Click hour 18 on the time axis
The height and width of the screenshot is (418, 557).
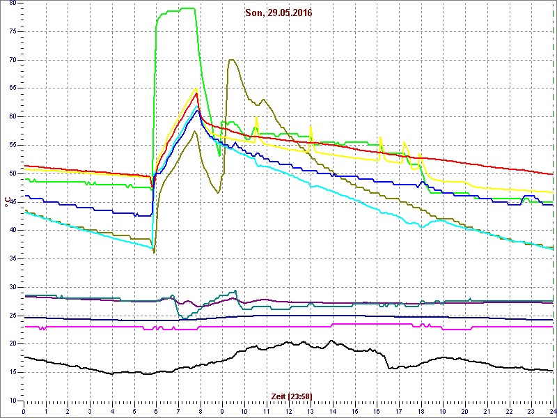click(x=421, y=410)
